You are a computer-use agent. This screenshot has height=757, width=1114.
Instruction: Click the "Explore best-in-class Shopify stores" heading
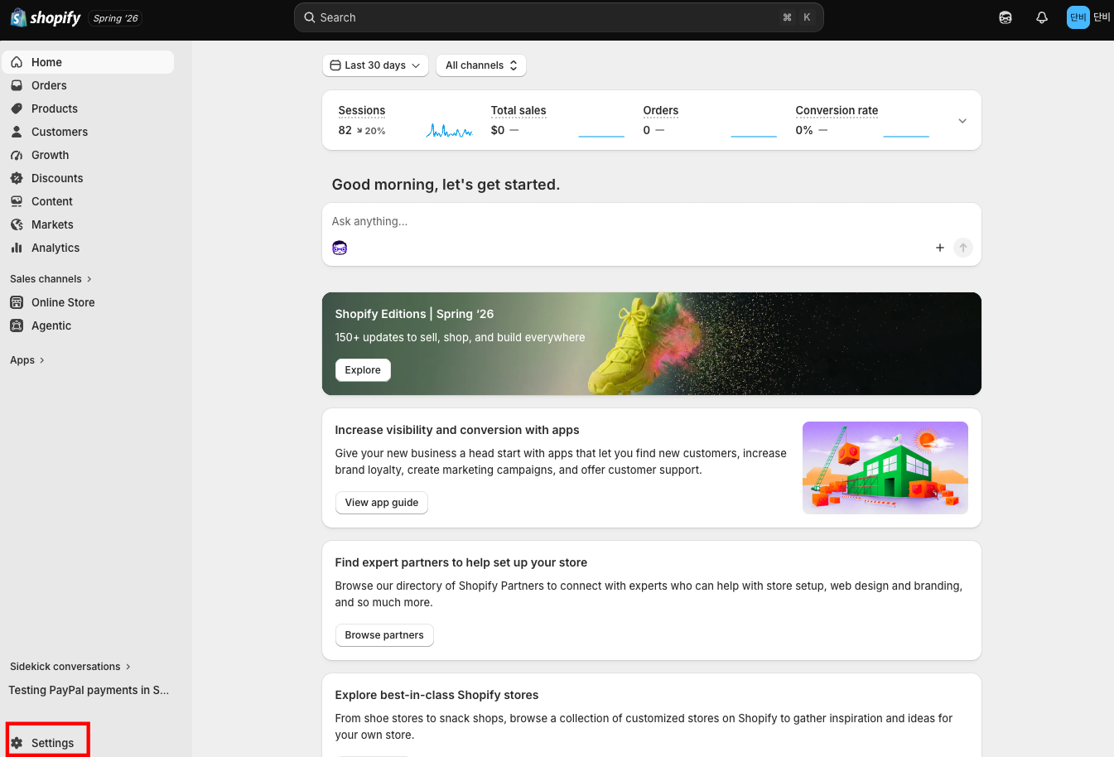[436, 695]
